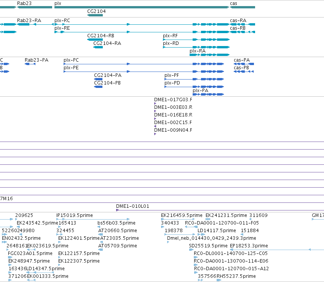324x282 pixels.
Task: Select protein plx-PF
Action: pyautogui.click(x=194, y=79)
